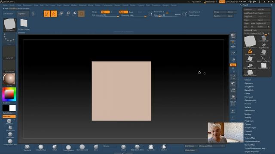Viewport: 275px width, 154px height.
Task: Expand the UV Map sub-palette
Action: click(x=247, y=134)
